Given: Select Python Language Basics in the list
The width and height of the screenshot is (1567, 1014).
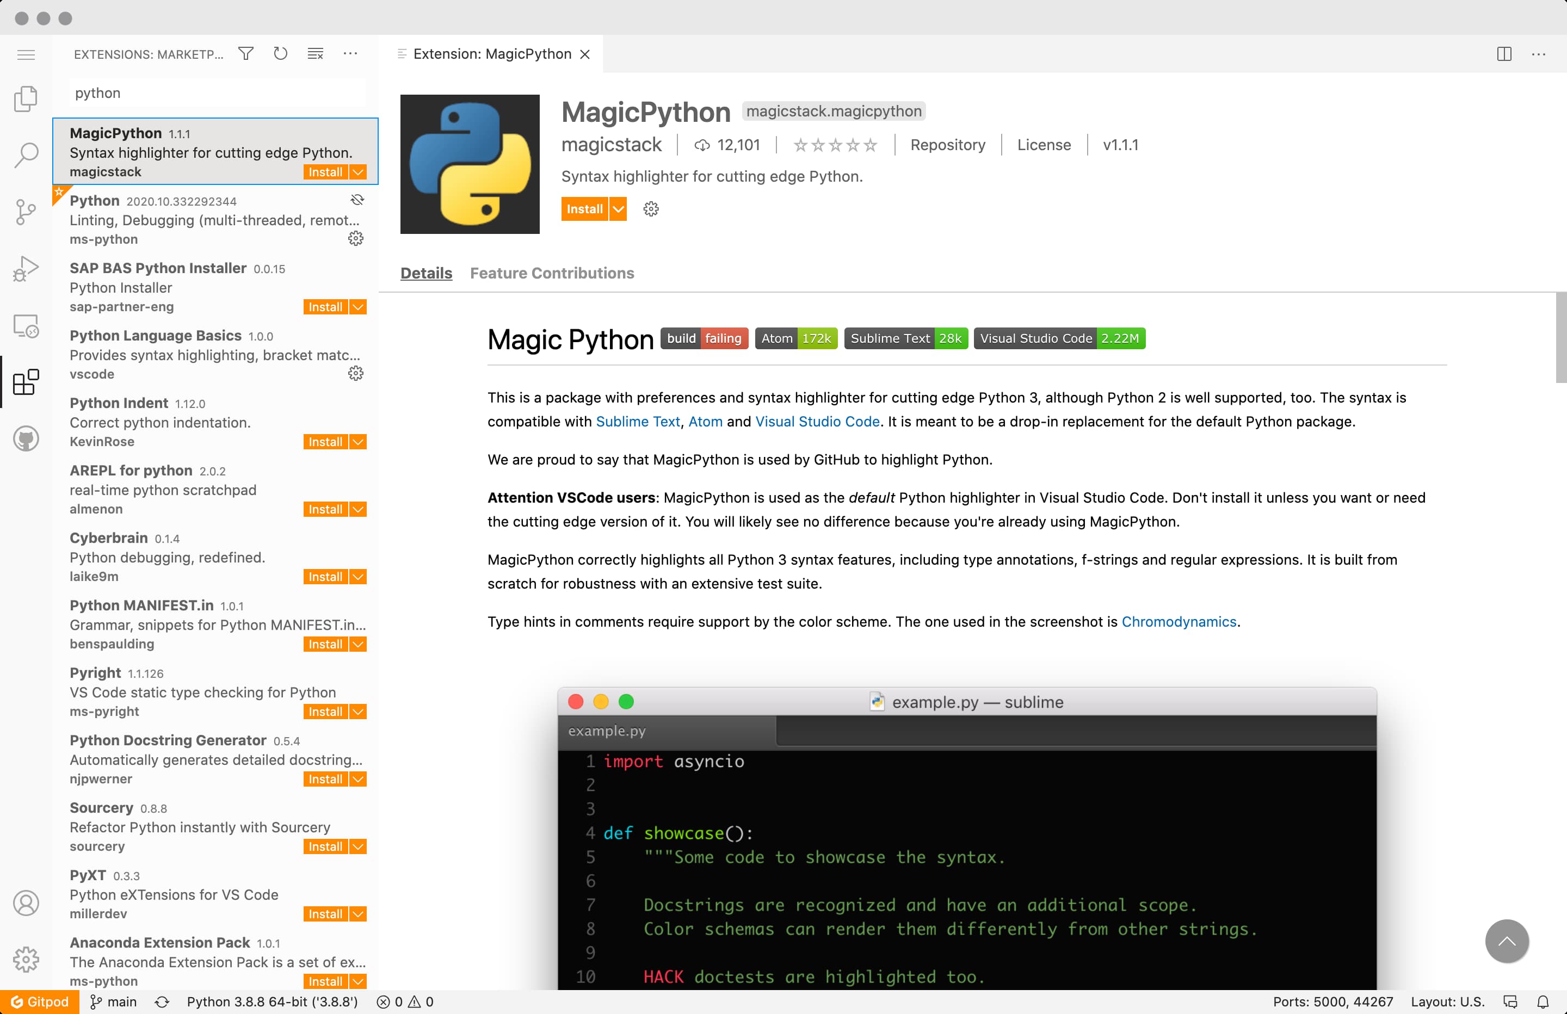Looking at the screenshot, I should [215, 355].
